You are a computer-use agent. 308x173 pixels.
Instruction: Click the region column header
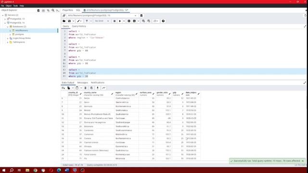[x=127, y=94]
